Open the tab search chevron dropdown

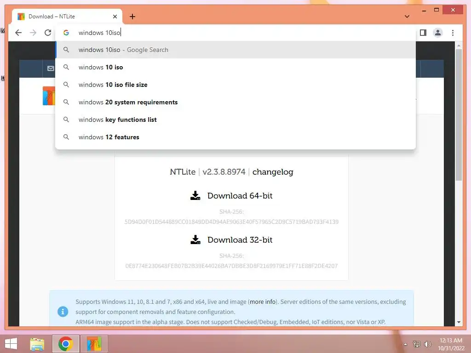[x=407, y=17]
